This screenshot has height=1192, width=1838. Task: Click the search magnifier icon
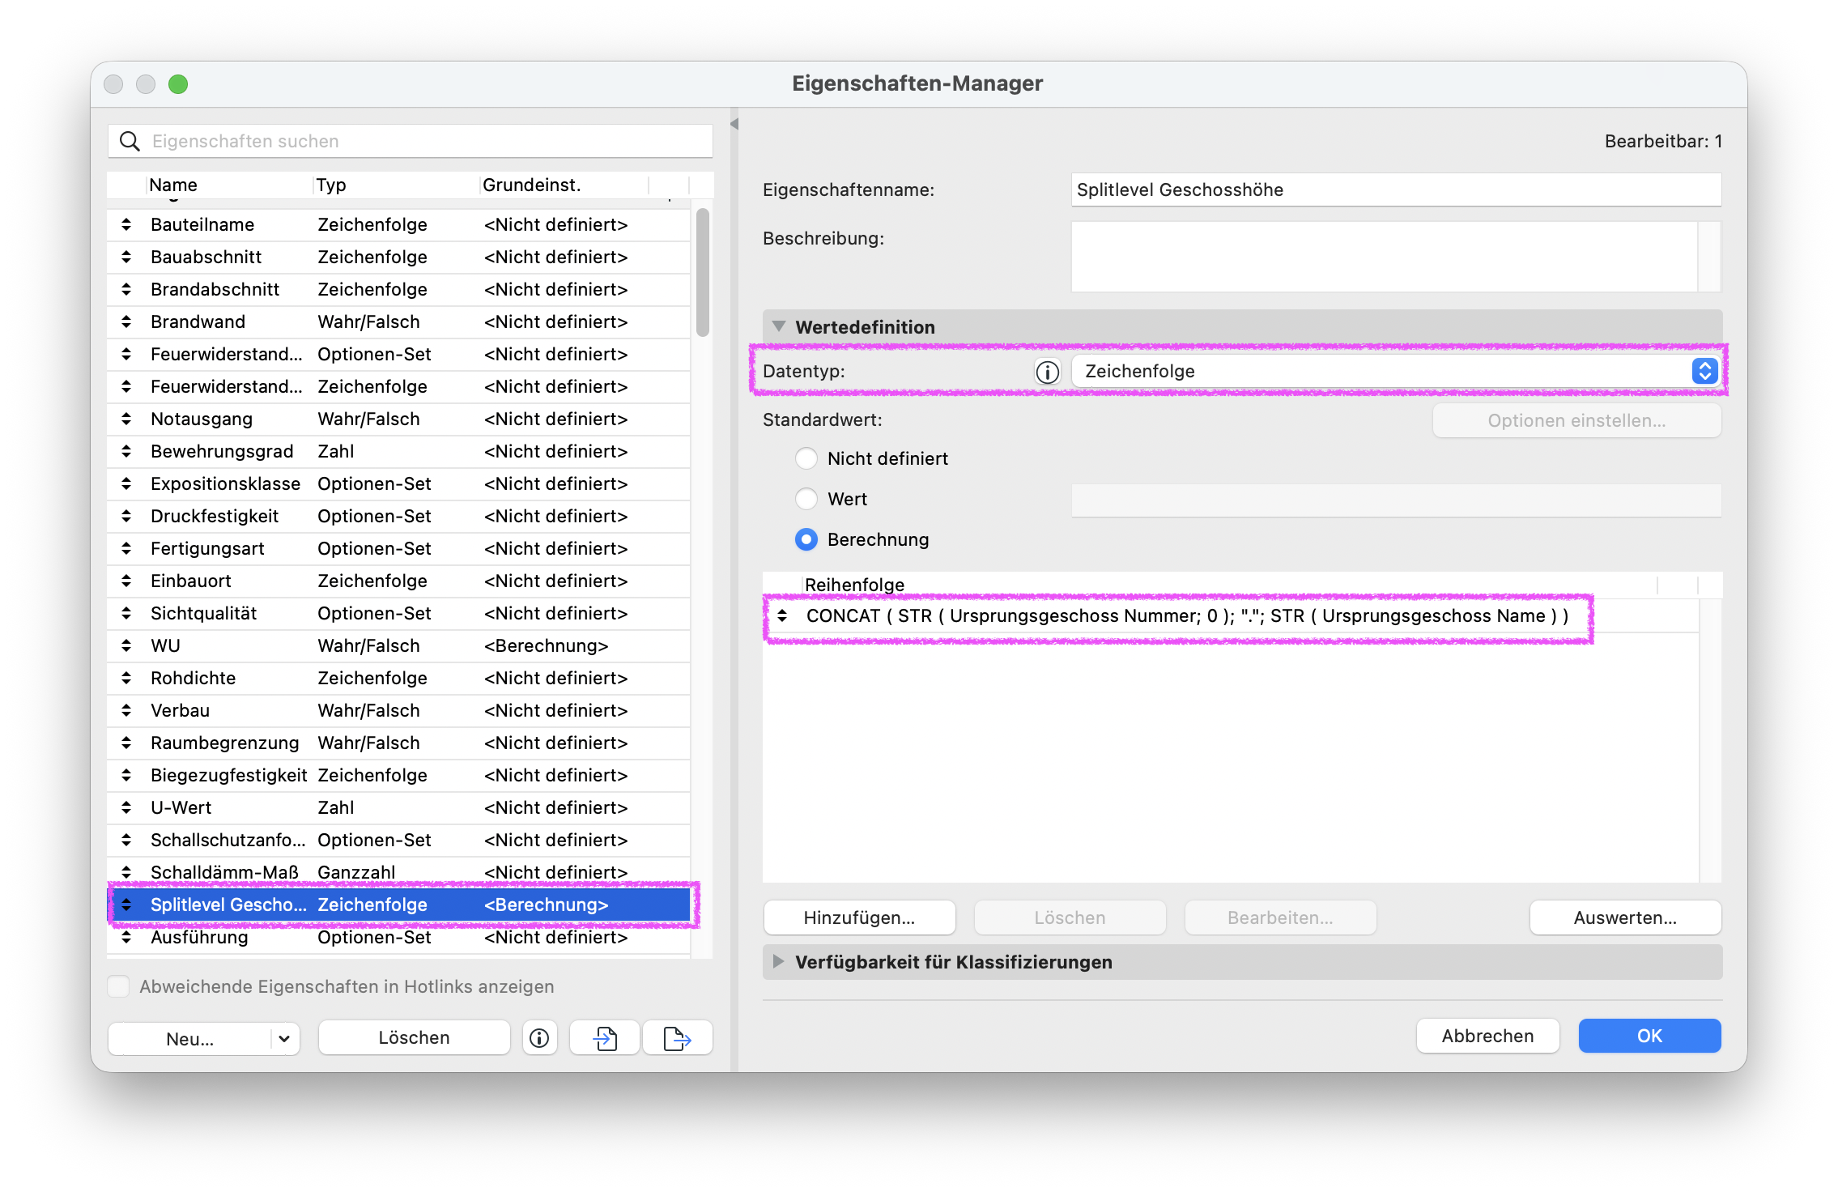pos(130,141)
